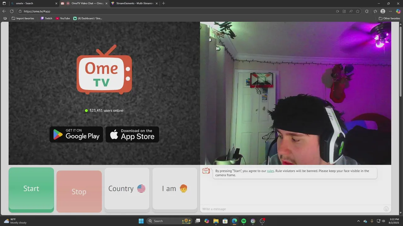Refresh the current page
Viewport: 403px width, 226px height.
click(x=12, y=11)
